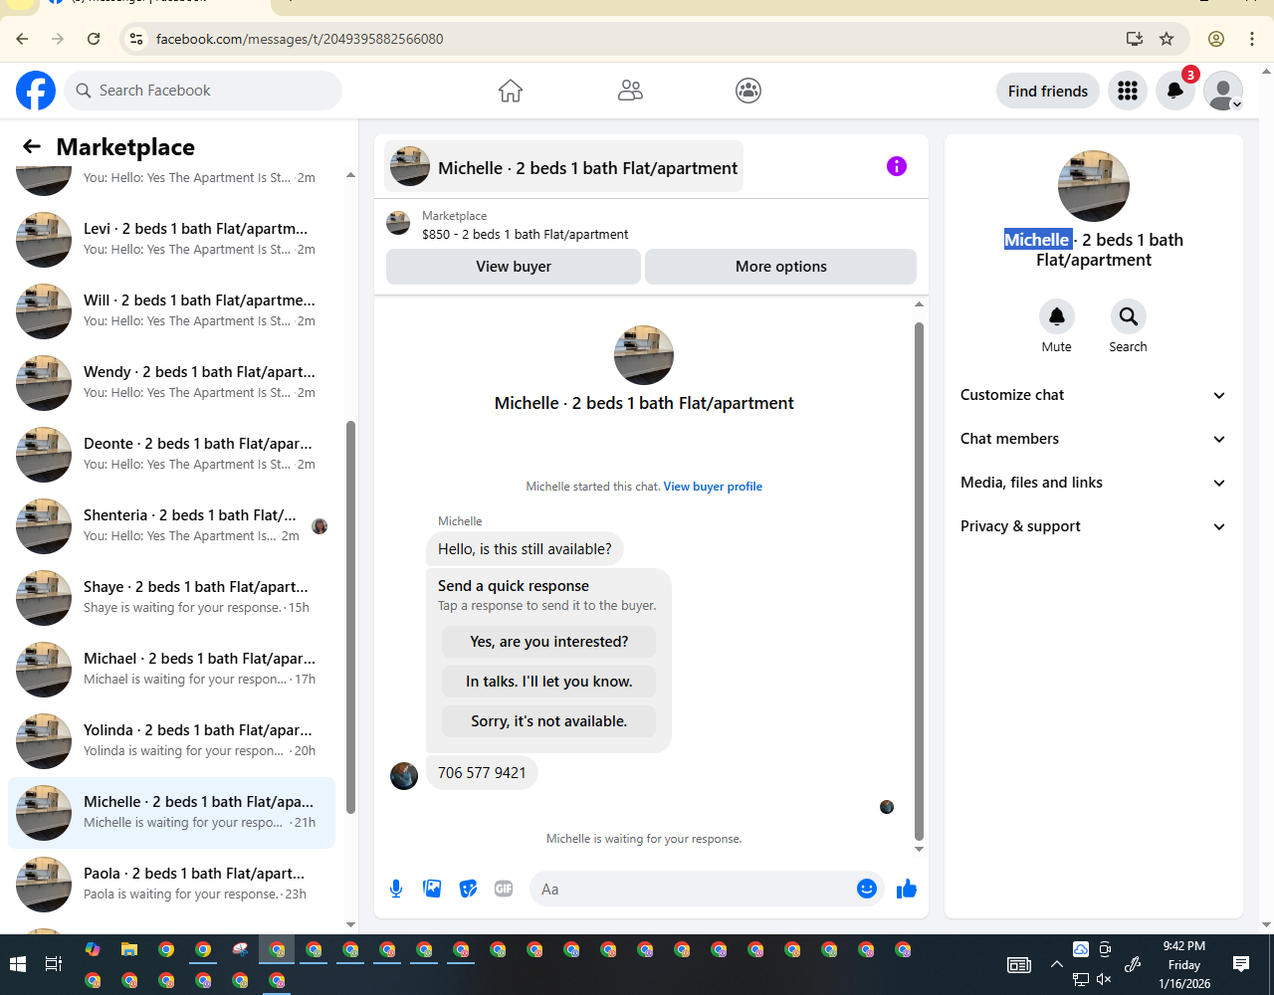Viewport: 1274px width, 995px height.
Task: Open the Levi conversation in the list
Action: pos(171,239)
